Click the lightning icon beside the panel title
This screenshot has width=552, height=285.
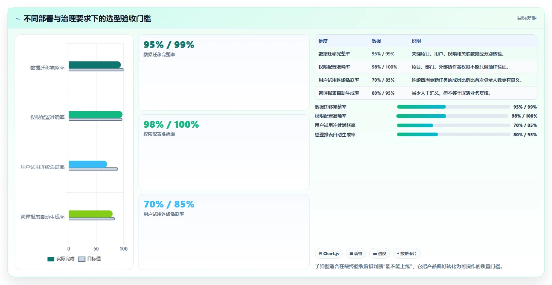pos(18,19)
